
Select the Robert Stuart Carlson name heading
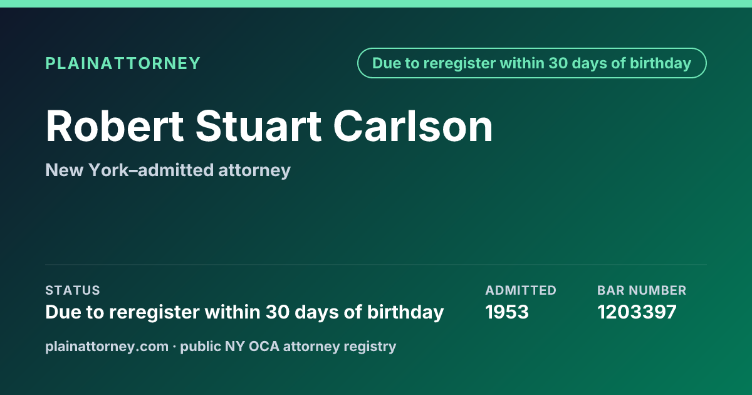[x=269, y=127]
